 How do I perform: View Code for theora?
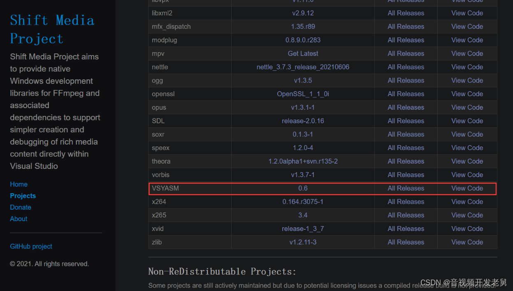467,162
